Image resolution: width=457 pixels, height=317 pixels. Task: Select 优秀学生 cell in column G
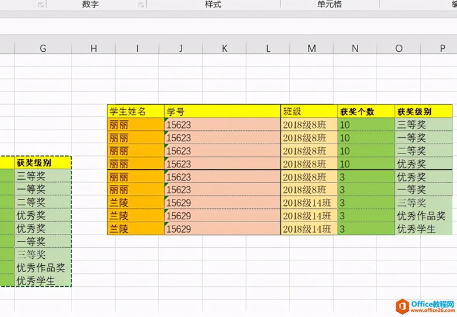click(43, 280)
